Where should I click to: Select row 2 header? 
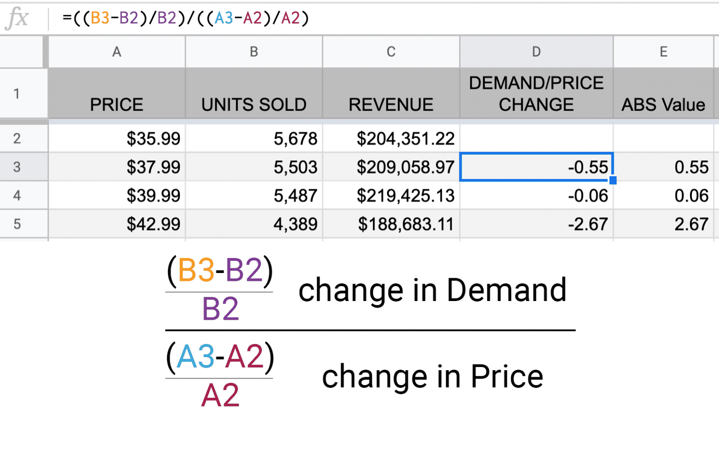tap(17, 138)
